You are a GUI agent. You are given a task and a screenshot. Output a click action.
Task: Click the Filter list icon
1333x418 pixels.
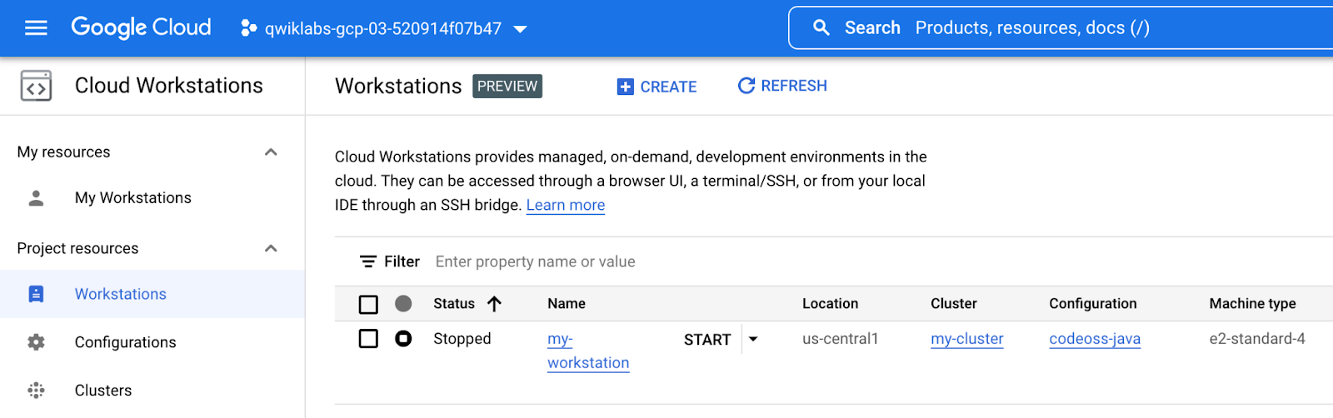(x=367, y=261)
